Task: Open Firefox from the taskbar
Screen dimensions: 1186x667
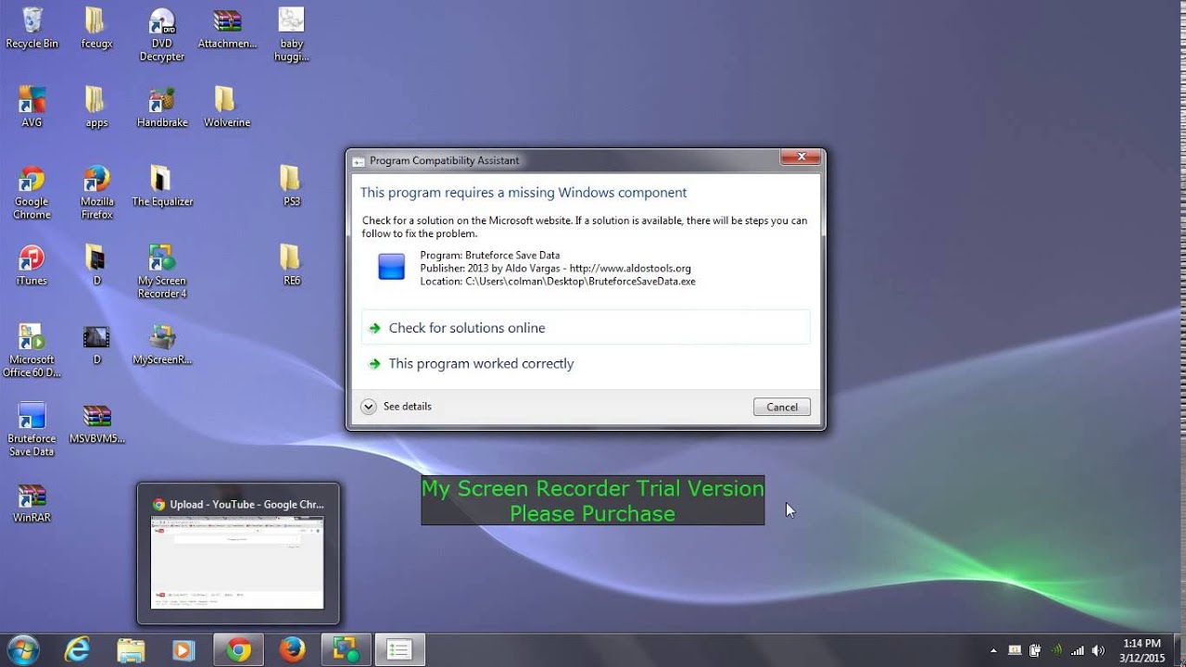Action: pos(292,650)
